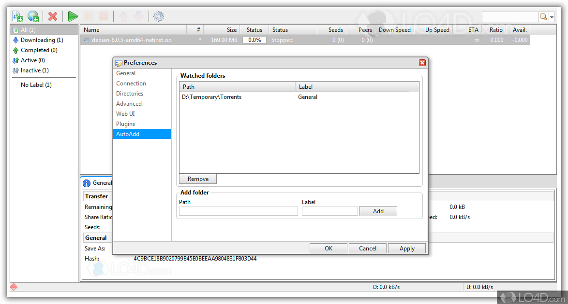
Task: Click Apply in the Preferences dialog
Action: pos(407,249)
